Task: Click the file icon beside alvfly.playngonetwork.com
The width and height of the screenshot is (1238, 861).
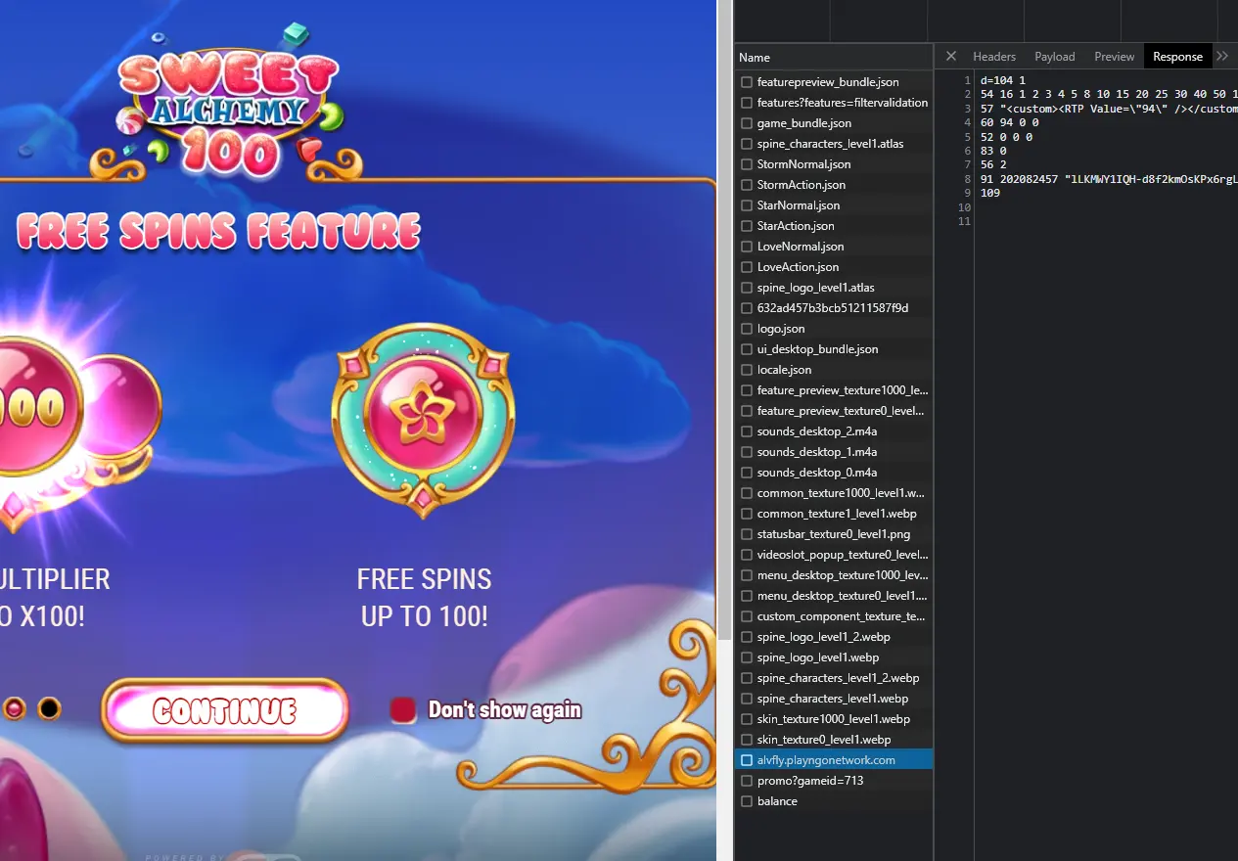Action: pos(747,760)
